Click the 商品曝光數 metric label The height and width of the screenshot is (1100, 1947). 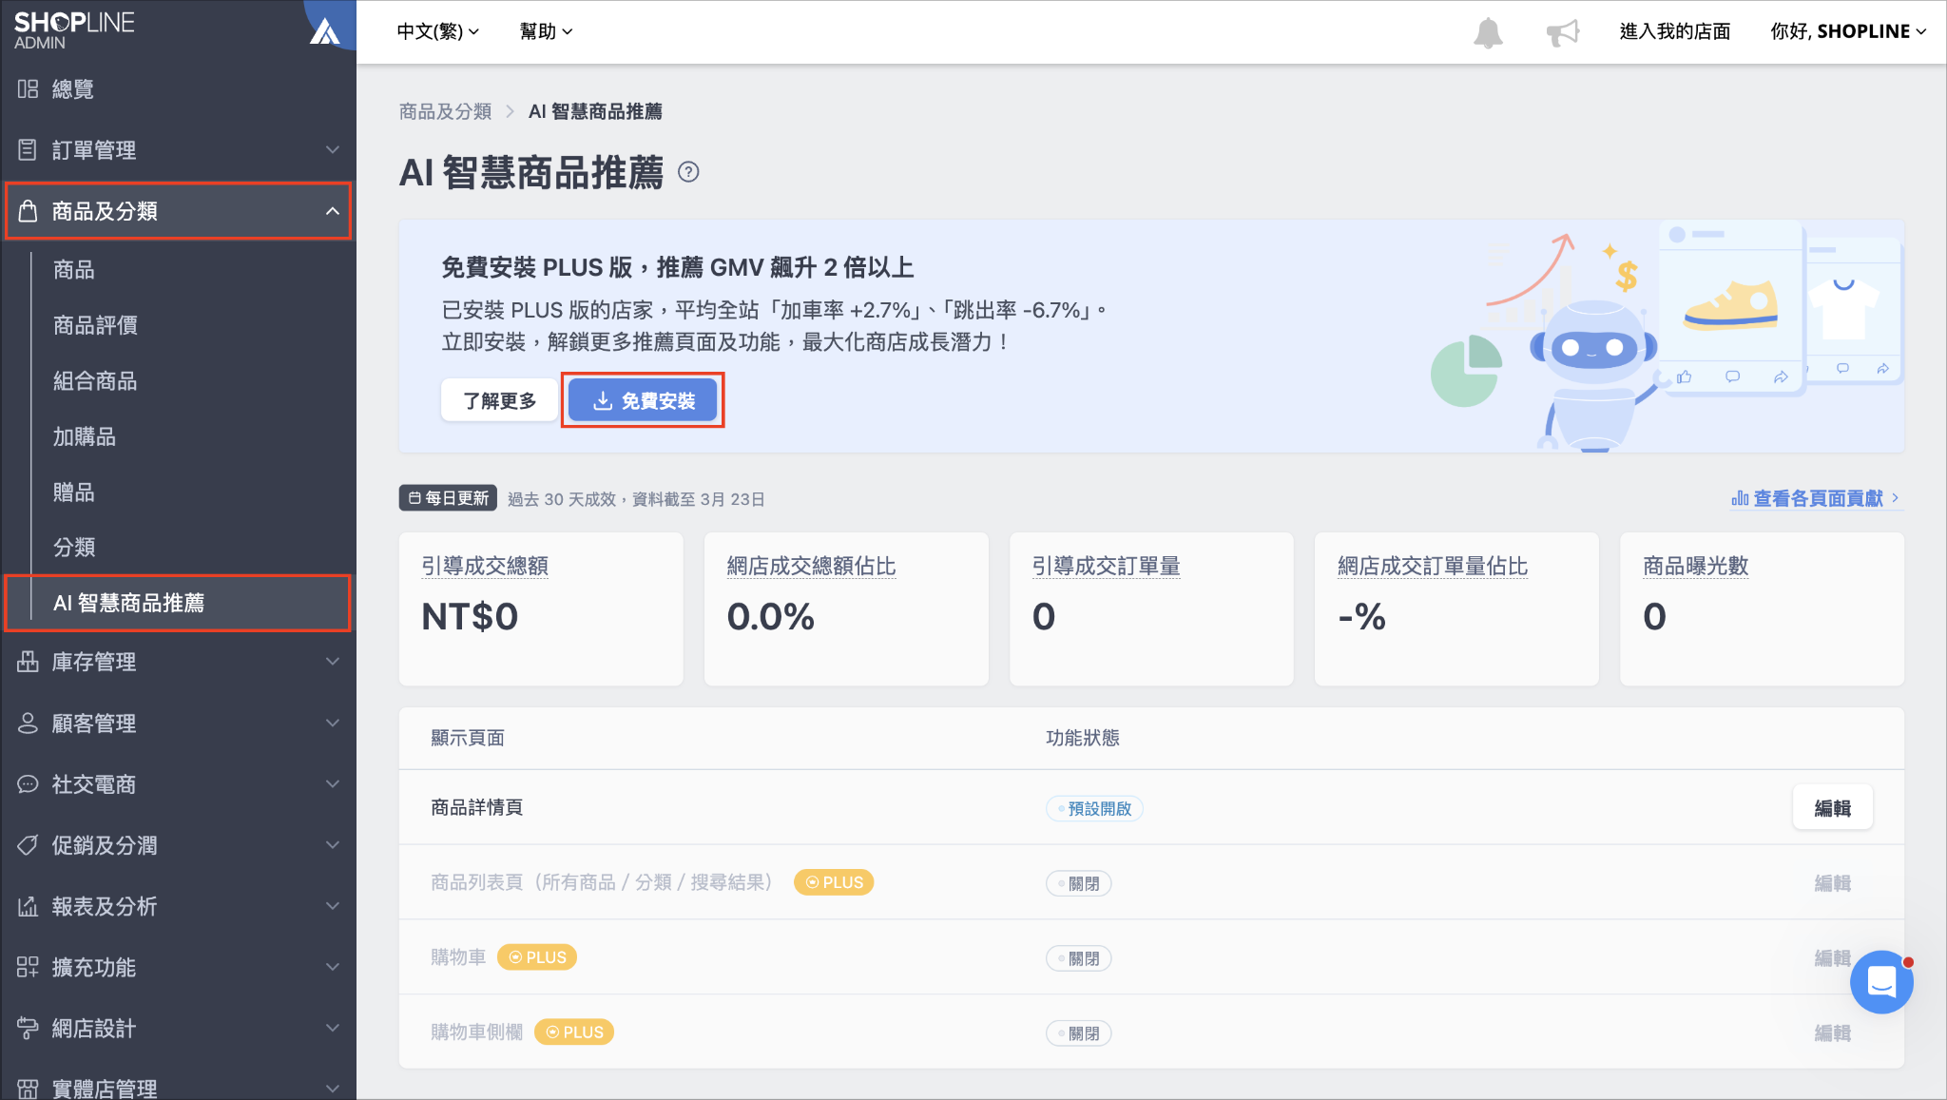pyautogui.click(x=1696, y=566)
